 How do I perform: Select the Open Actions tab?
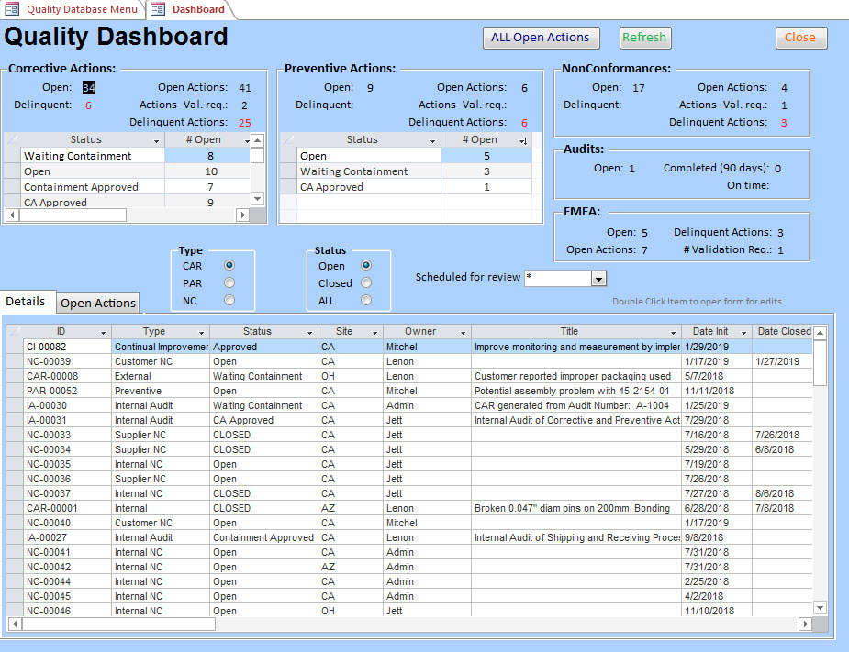(x=98, y=303)
